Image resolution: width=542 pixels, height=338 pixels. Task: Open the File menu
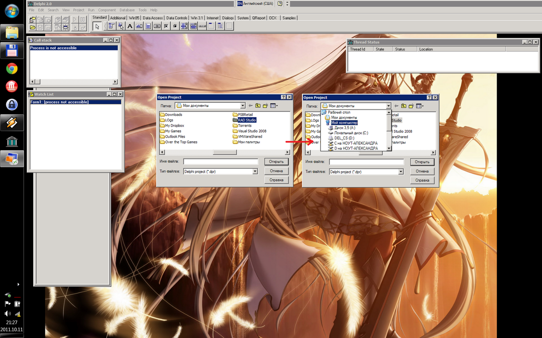pos(32,10)
